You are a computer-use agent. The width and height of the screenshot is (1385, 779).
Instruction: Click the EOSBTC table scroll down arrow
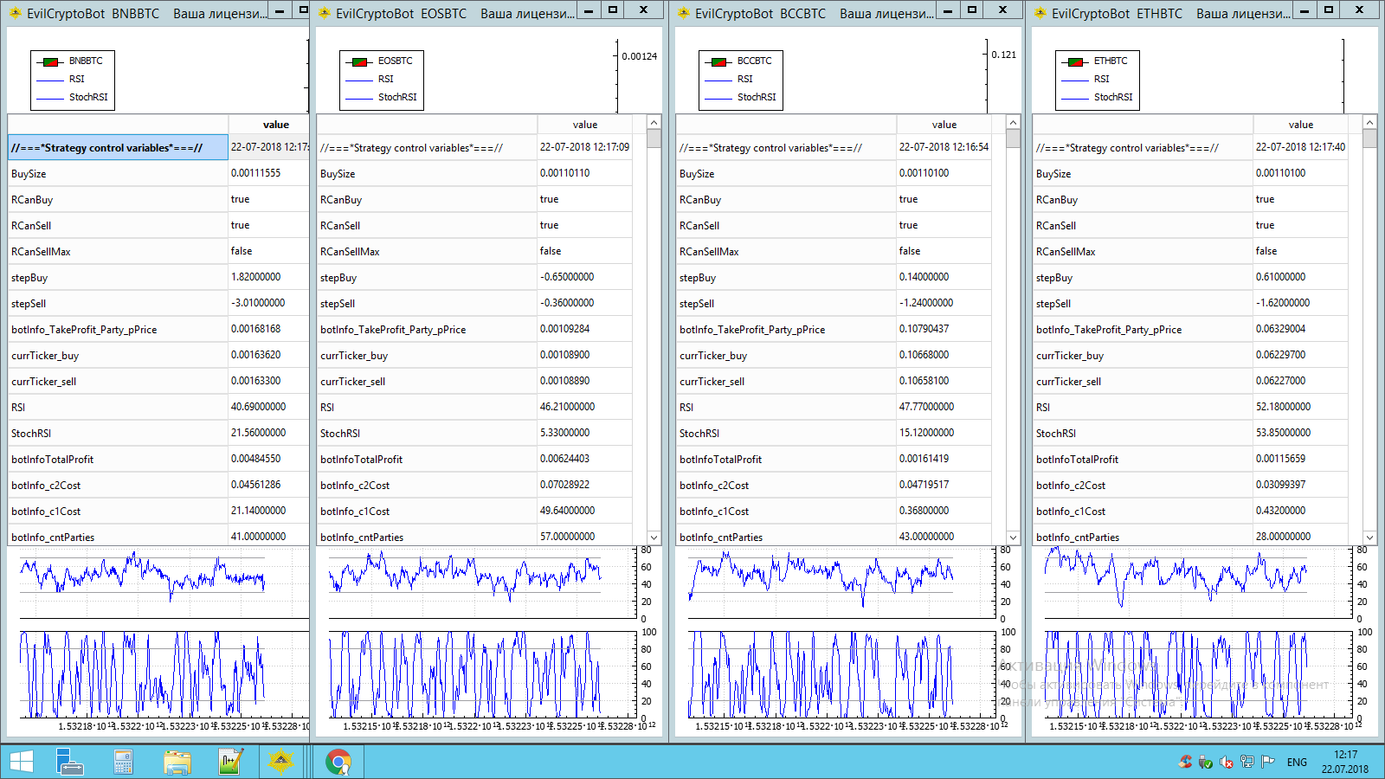pos(654,538)
